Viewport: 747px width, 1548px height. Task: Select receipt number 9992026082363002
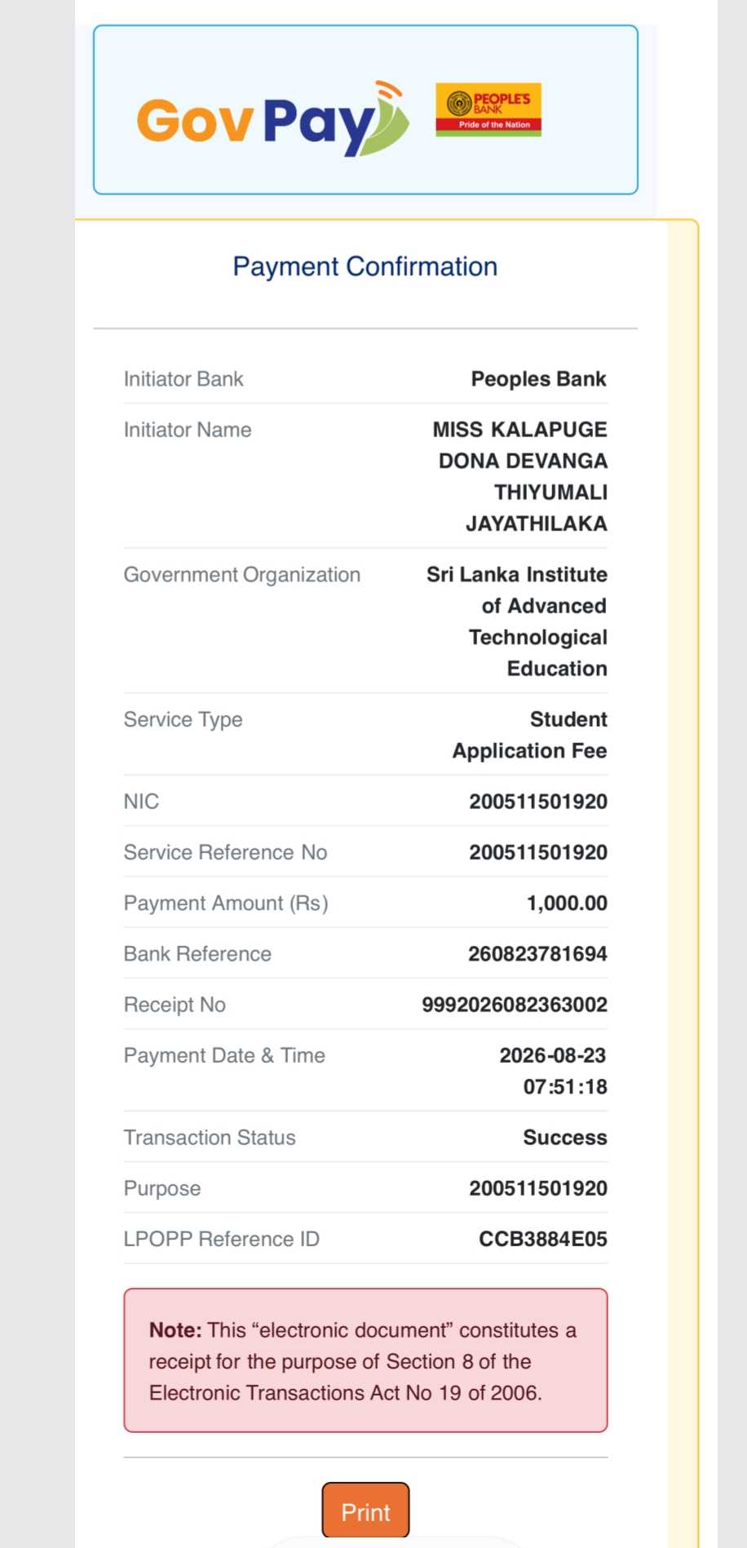pyautogui.click(x=515, y=1005)
